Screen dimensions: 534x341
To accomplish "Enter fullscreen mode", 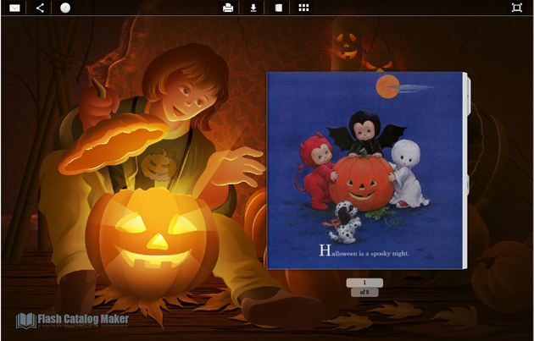I will [x=517, y=8].
